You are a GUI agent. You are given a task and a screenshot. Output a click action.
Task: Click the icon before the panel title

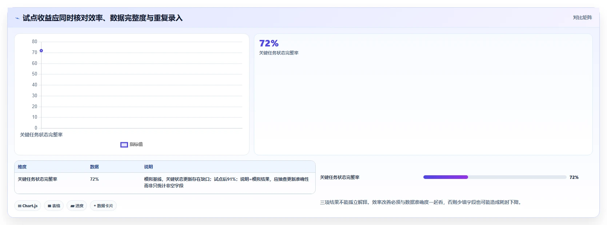pyautogui.click(x=17, y=18)
